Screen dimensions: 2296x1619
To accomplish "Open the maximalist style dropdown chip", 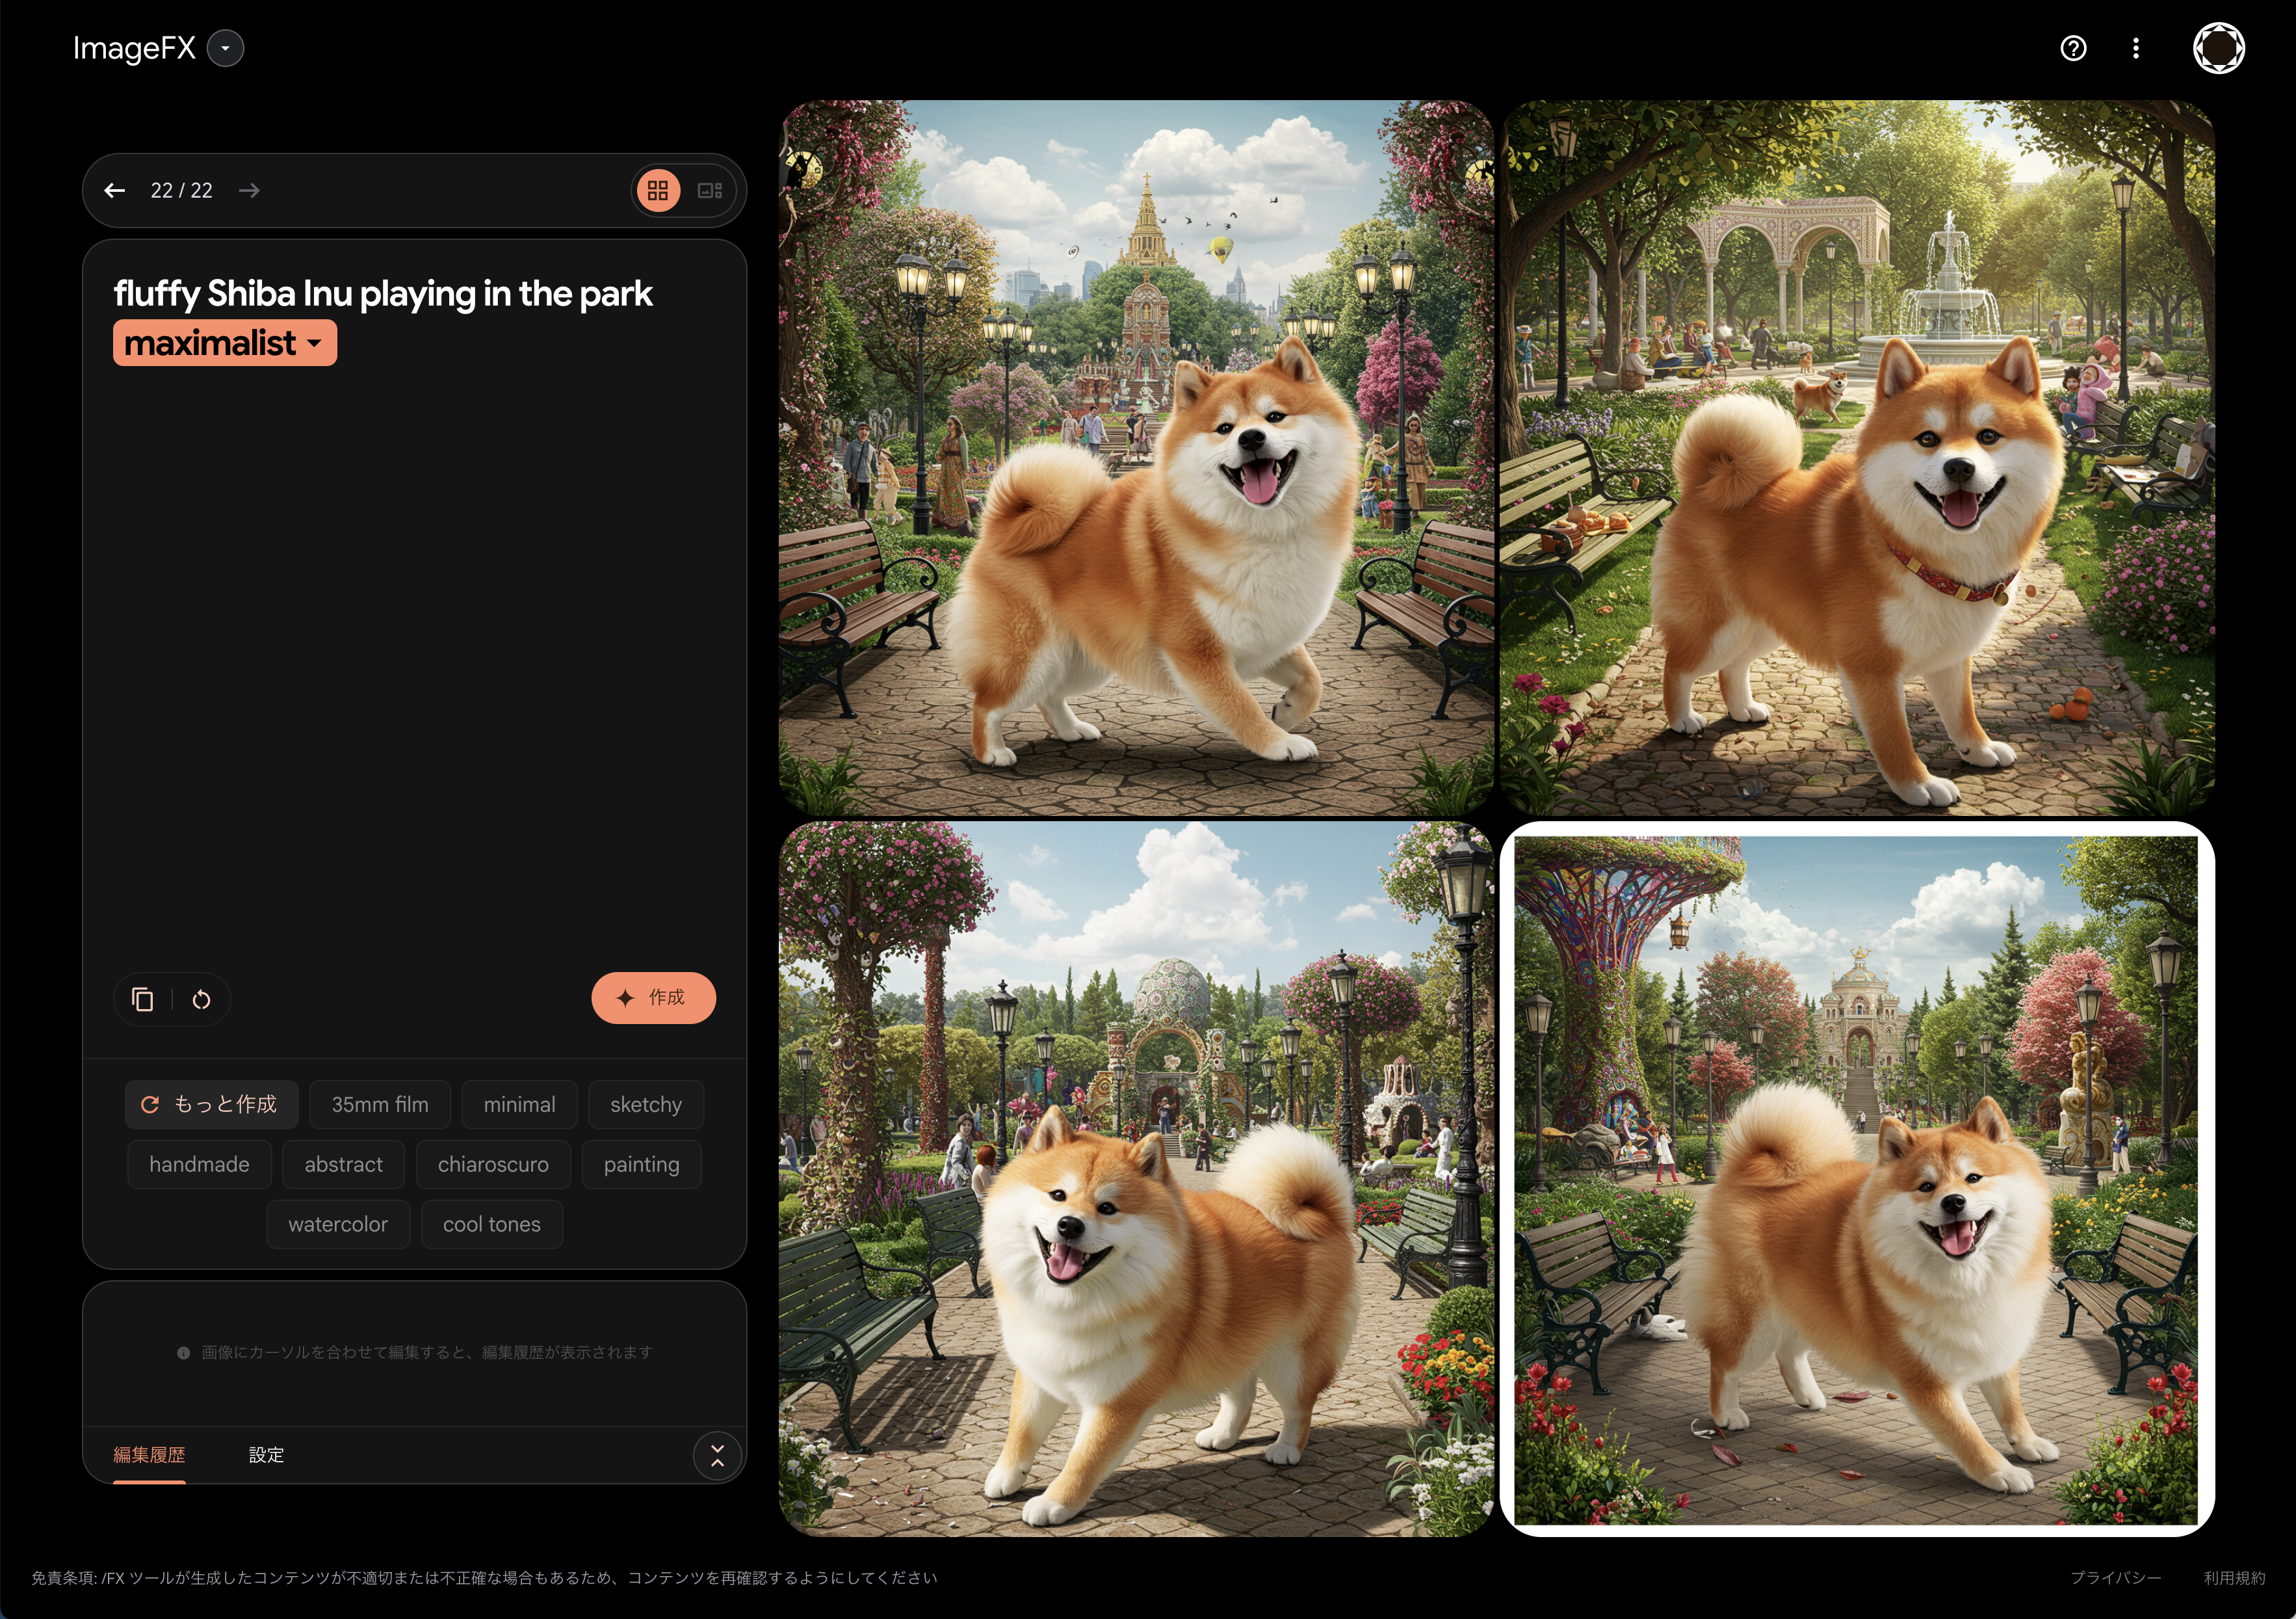I will click(x=224, y=343).
